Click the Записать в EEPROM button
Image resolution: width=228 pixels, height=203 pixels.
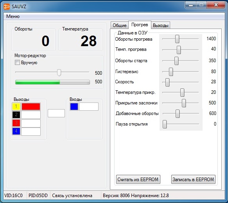pos(193,180)
